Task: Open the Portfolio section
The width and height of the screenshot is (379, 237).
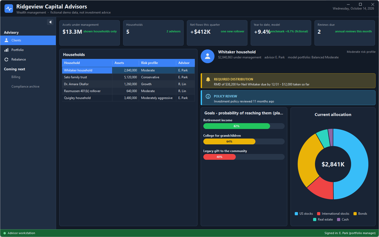Action: coord(28,50)
